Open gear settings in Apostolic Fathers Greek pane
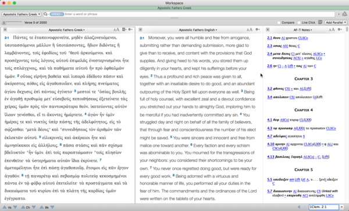 tap(130, 30)
